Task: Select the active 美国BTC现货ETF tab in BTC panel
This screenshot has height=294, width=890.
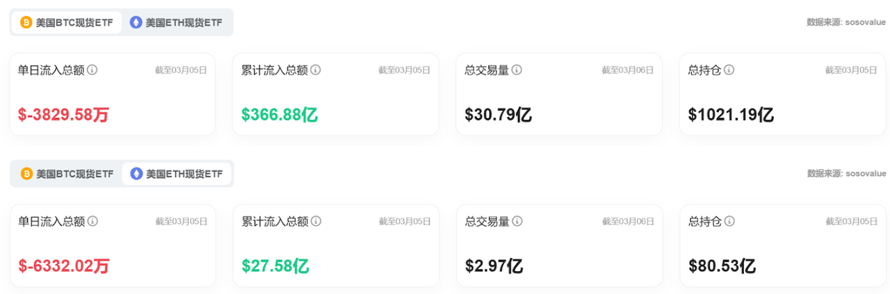Action: coord(67,22)
